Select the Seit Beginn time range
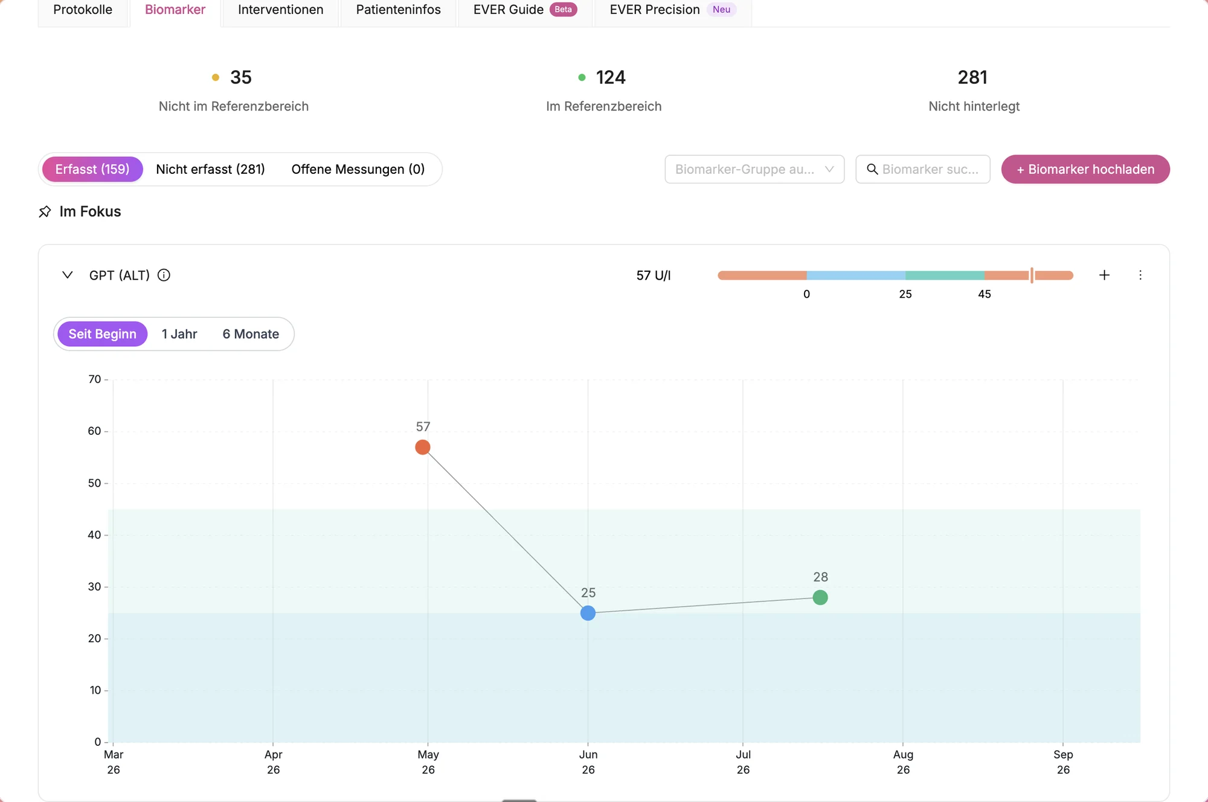 point(103,334)
